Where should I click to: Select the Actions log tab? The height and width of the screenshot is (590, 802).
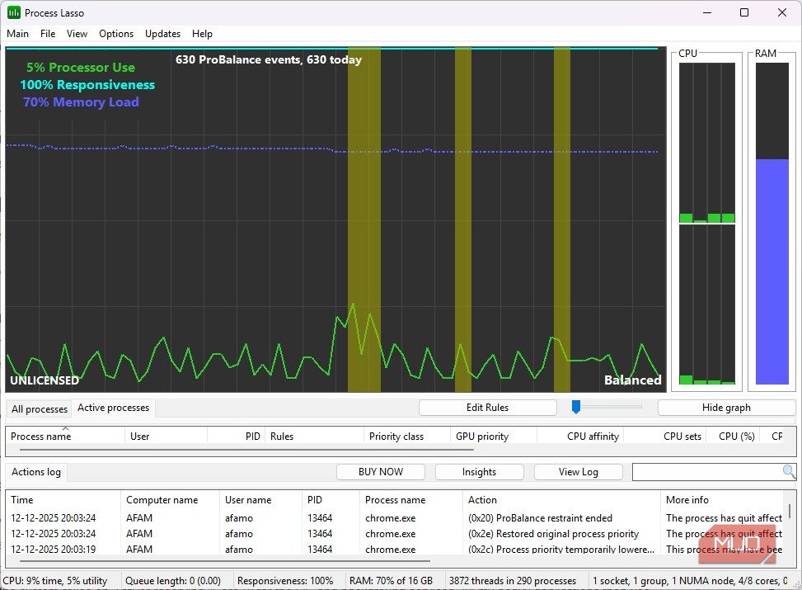tap(36, 472)
